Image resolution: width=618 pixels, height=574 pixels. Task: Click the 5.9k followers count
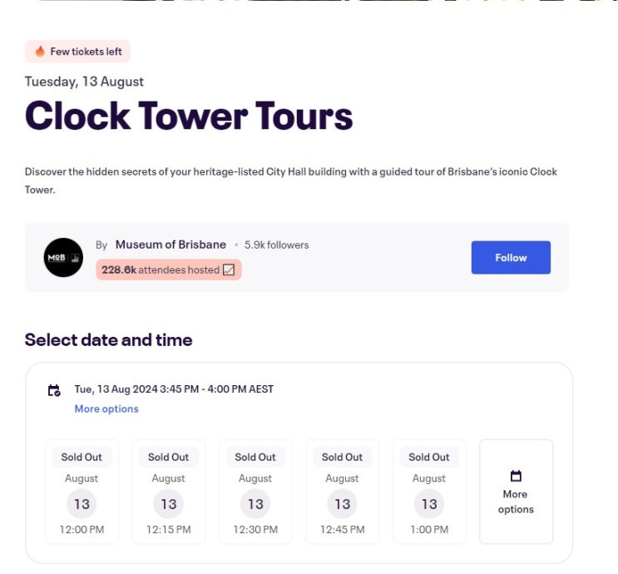pyautogui.click(x=276, y=245)
